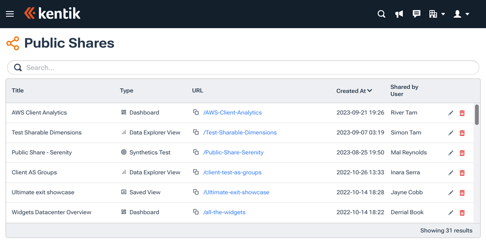Edit the Widgets Datacenter Overview share
Image resolution: width=486 pixels, height=243 pixels.
451,213
